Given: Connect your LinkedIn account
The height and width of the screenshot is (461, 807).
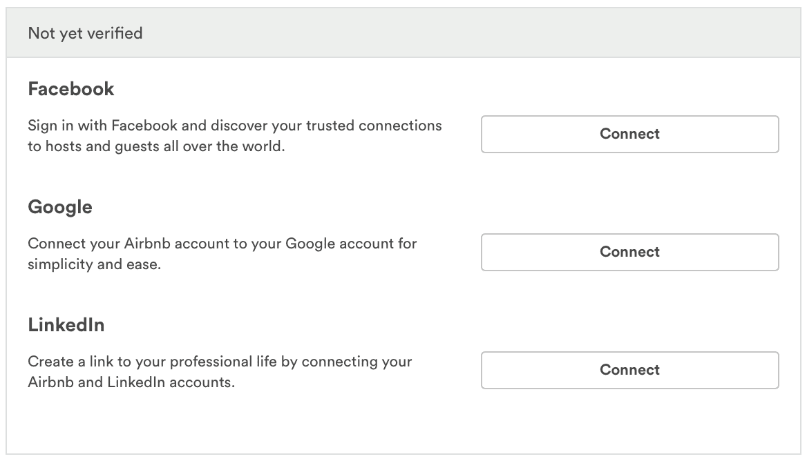Looking at the screenshot, I should 629,370.
